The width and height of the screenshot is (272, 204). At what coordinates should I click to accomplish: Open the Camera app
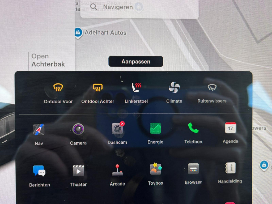point(78,129)
